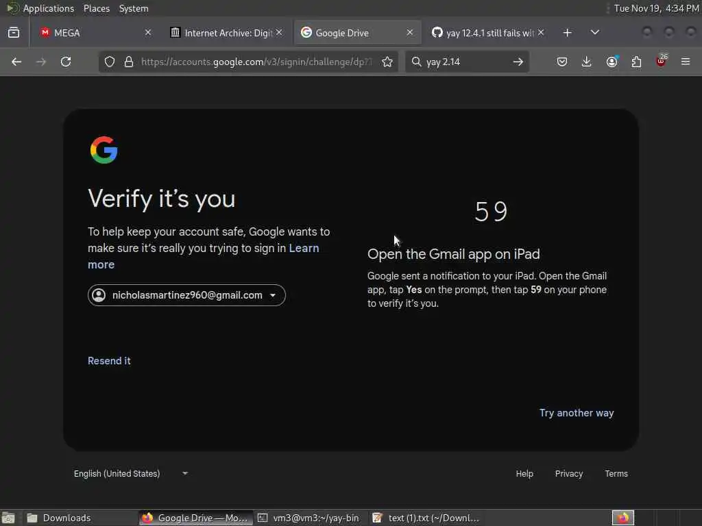Expand the nicholasmartinez960 account selector
702x526 pixels.
tap(186, 295)
